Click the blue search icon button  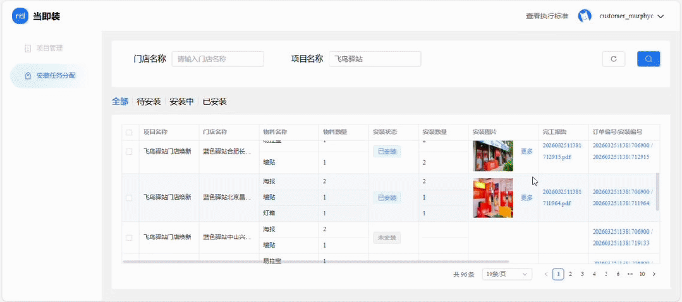tap(649, 59)
